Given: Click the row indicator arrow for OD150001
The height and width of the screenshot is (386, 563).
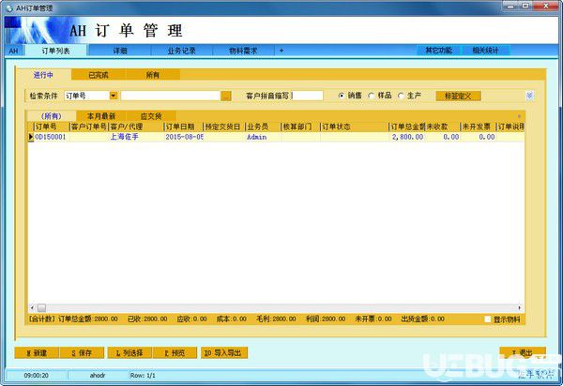Looking at the screenshot, I should 31,137.
